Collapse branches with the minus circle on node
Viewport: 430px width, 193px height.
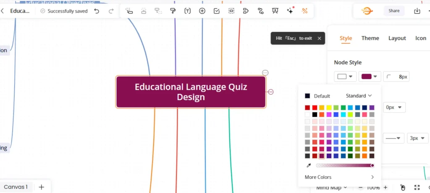(x=271, y=92)
